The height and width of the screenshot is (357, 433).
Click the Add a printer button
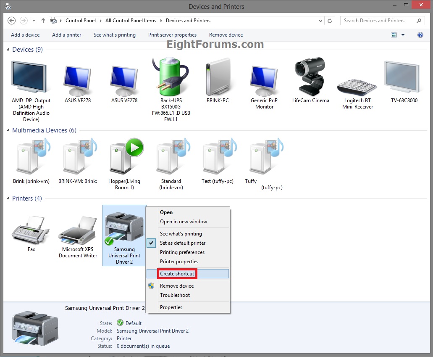[66, 35]
